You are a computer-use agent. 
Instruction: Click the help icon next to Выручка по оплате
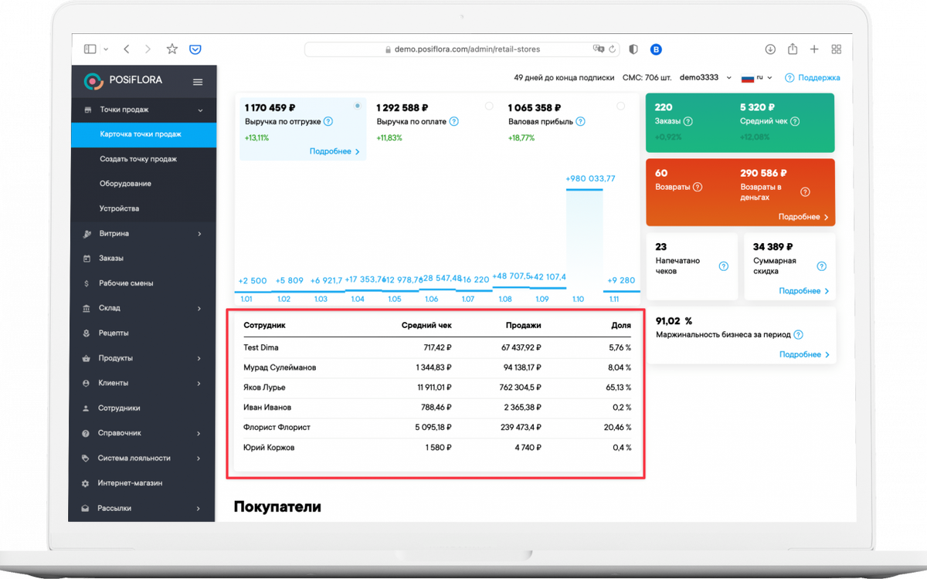(454, 121)
